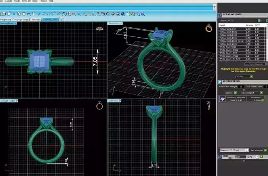Image resolution: width=268 pixels, height=176 pixels.
Task: Click the USA ring size standard field
Action: coord(241,157)
